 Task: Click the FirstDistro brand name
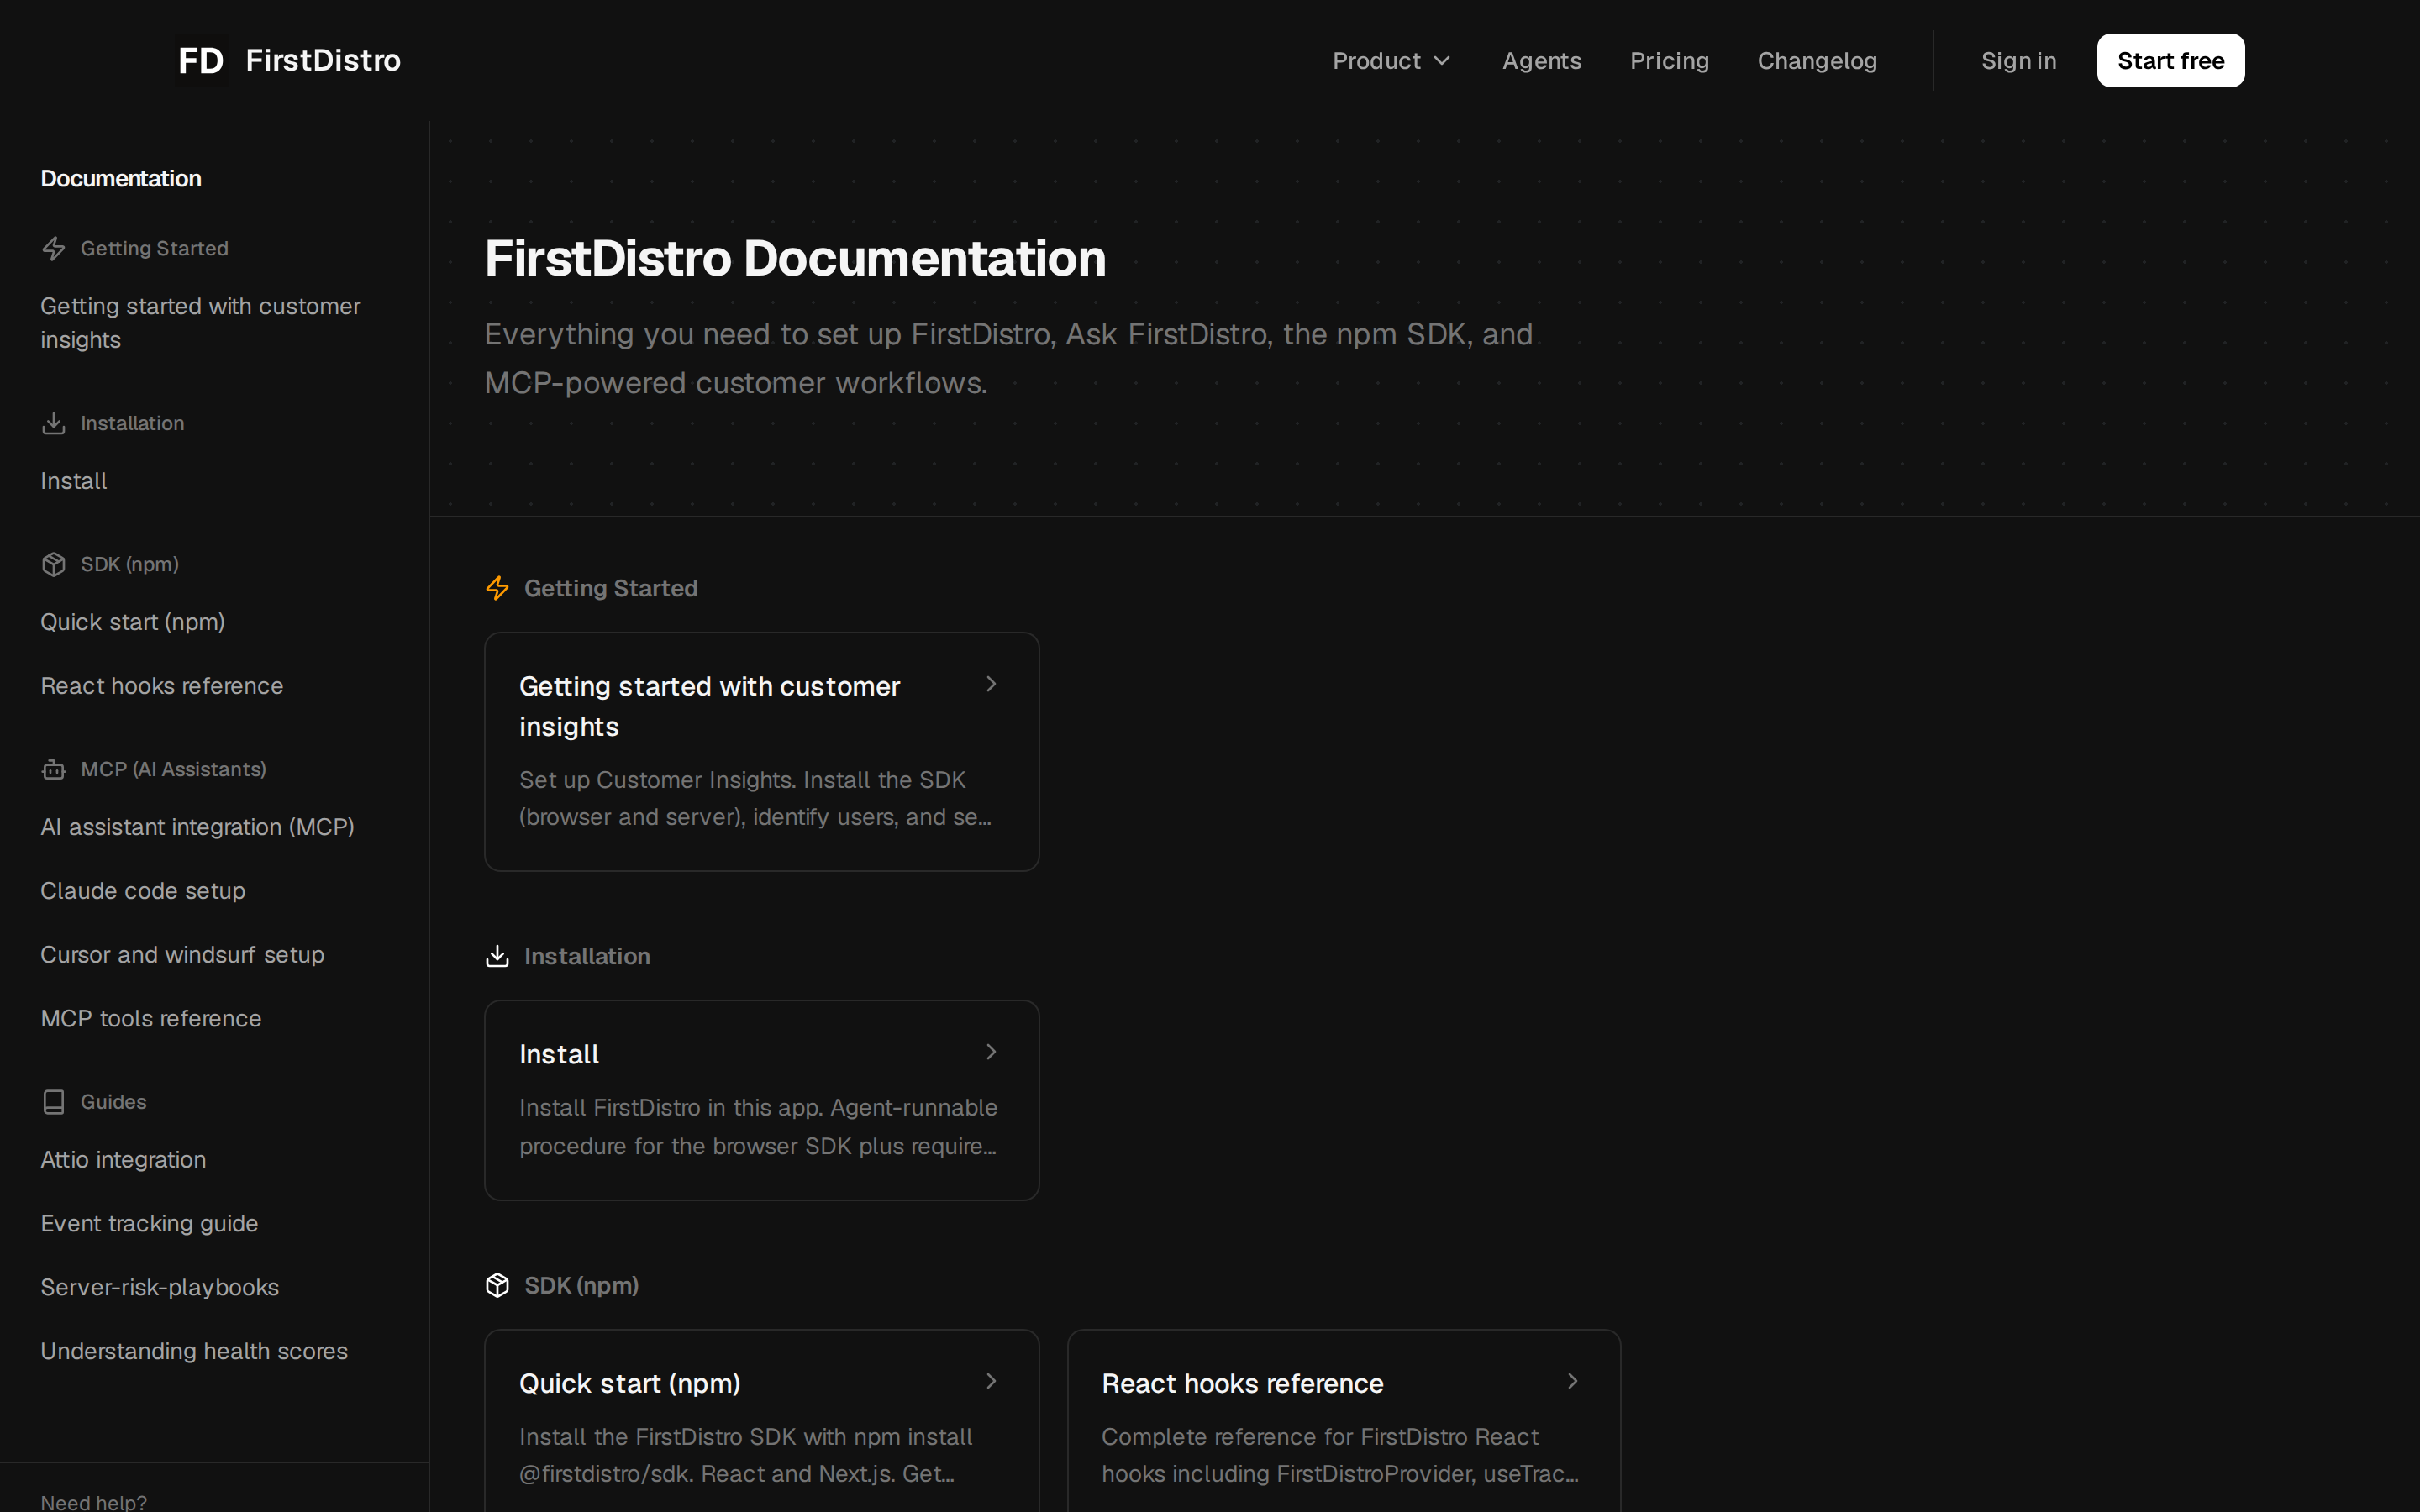tap(323, 61)
